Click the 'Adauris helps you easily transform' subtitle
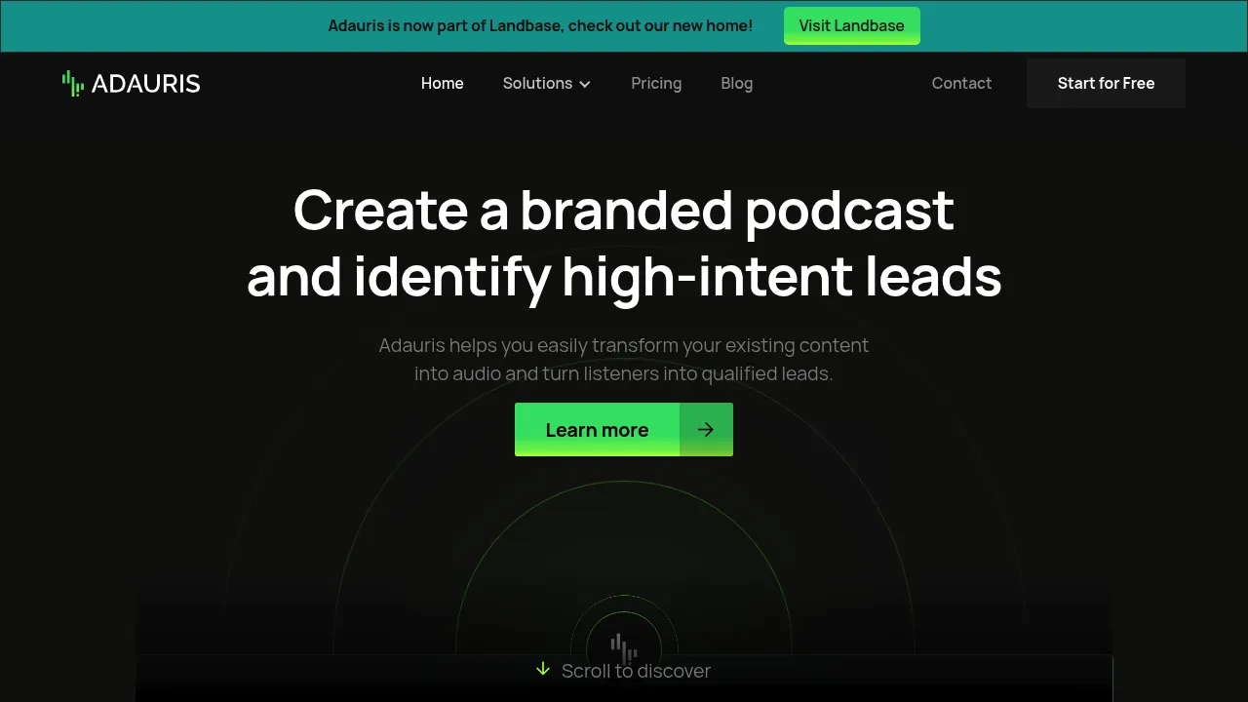Image resolution: width=1248 pixels, height=702 pixels. (624, 345)
